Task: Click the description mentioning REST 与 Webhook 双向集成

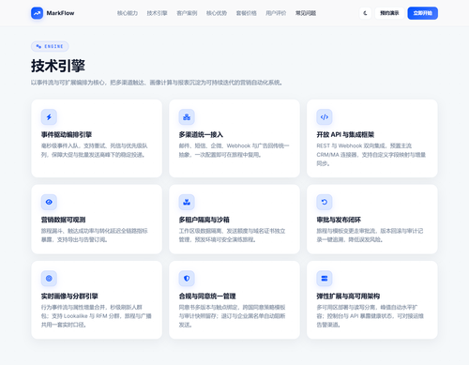Action: [371, 155]
